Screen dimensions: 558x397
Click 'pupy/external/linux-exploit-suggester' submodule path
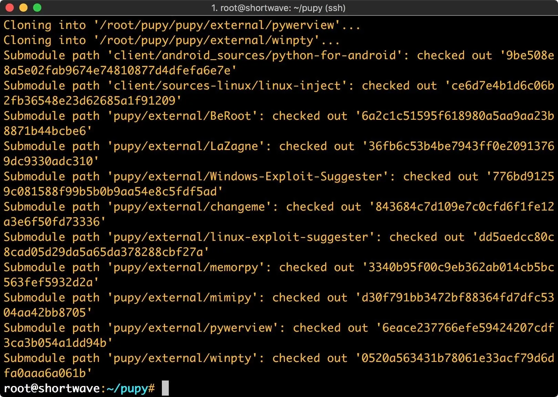(241, 237)
